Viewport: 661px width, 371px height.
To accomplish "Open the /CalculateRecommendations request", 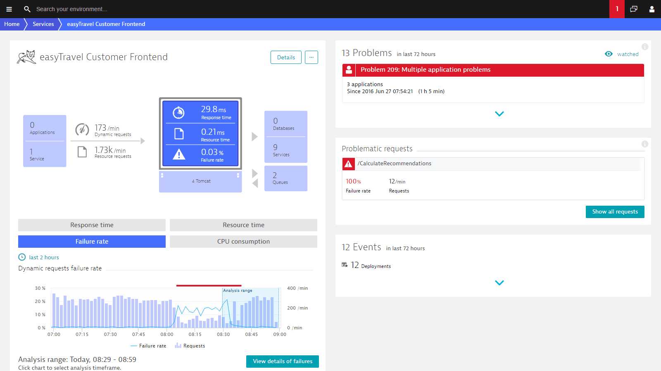I will click(395, 164).
